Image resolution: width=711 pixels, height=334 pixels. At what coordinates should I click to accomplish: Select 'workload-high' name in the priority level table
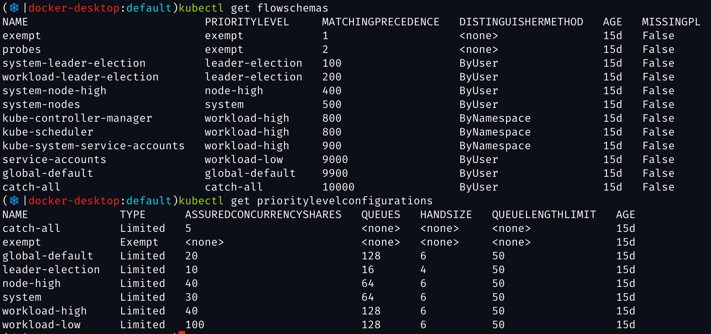click(x=45, y=311)
